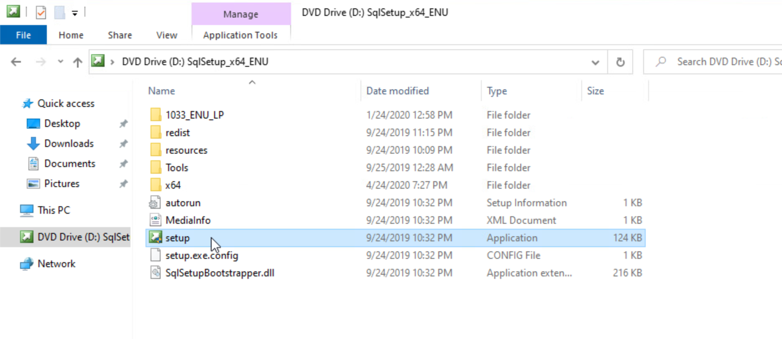The width and height of the screenshot is (782, 339).
Task: Select the Tools folder icon
Action: coord(156,167)
